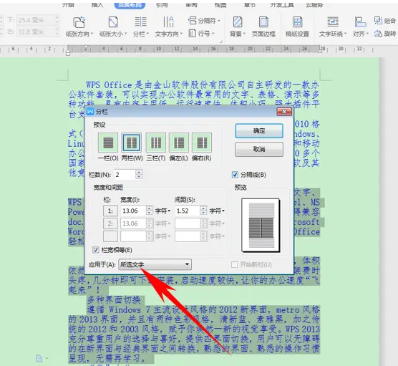Click the column 1 number box
This screenshot has width=398, height=366.
tap(110, 211)
